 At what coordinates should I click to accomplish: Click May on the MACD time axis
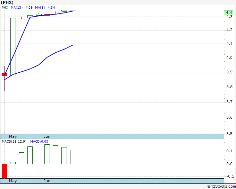(13, 181)
